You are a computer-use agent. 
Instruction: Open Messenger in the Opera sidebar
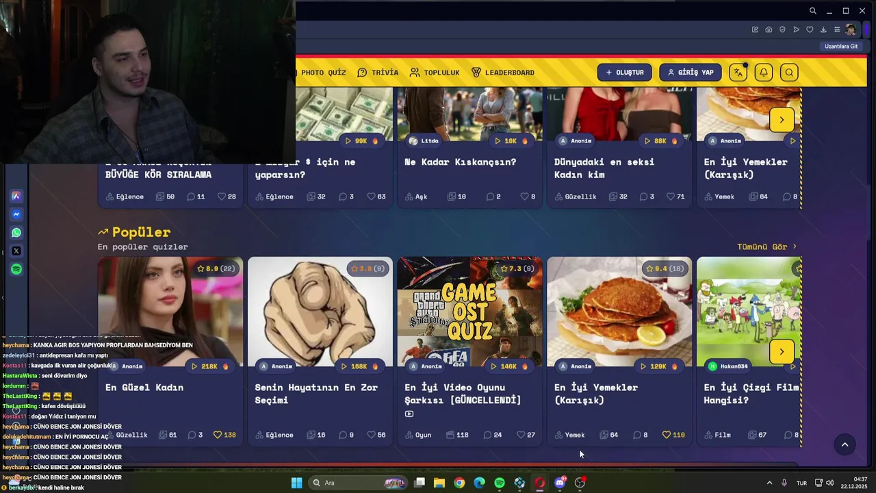tap(16, 214)
